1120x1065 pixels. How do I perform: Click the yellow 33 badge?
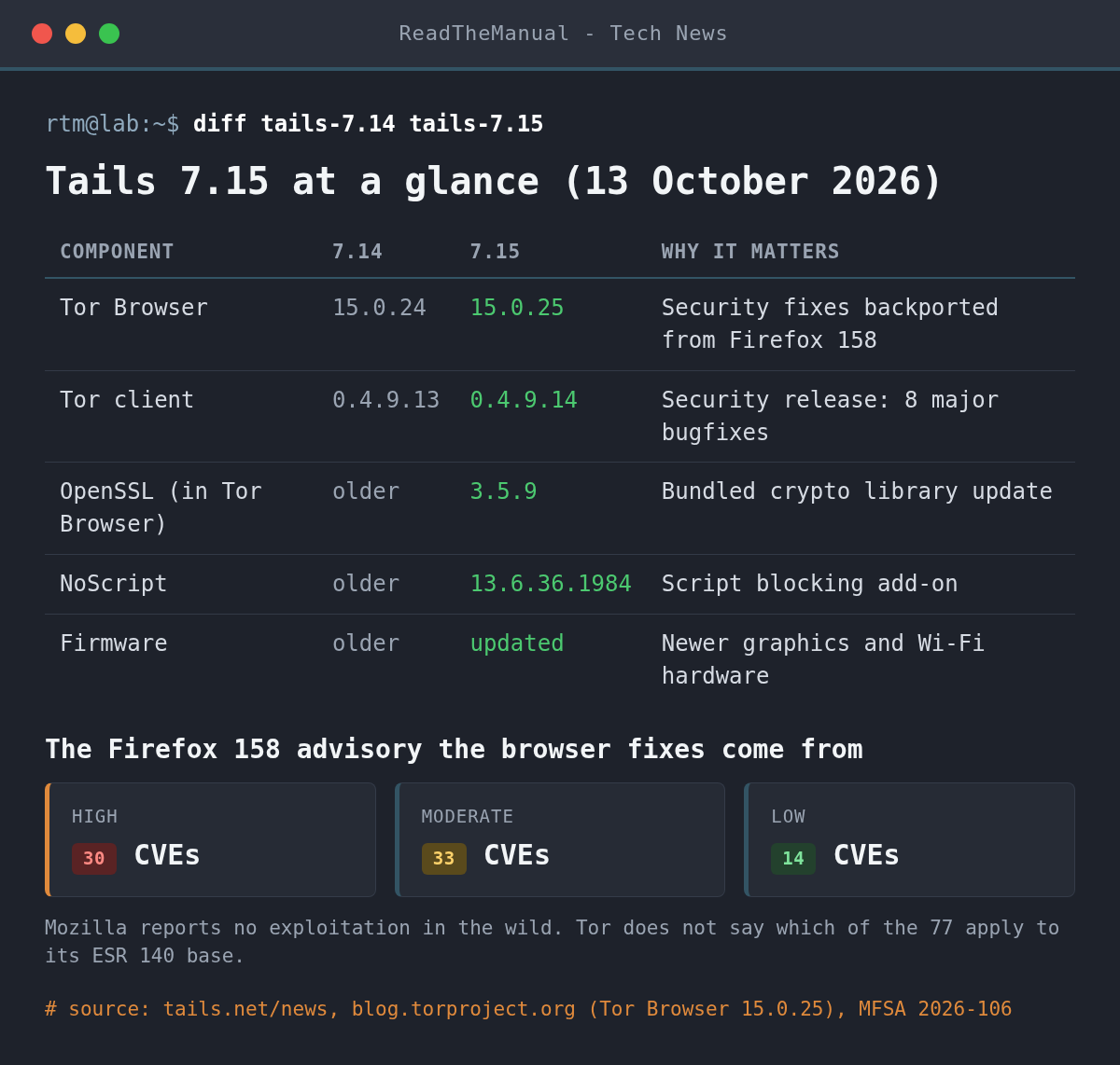click(x=444, y=859)
